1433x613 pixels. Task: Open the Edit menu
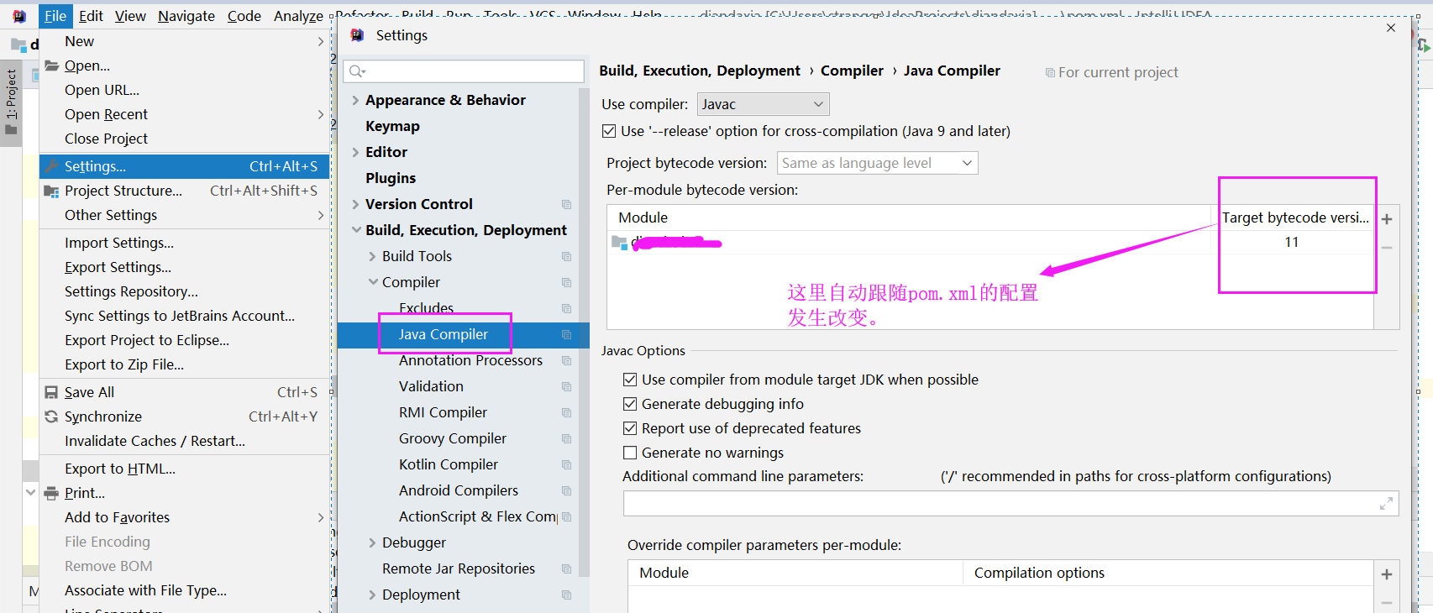click(x=91, y=16)
